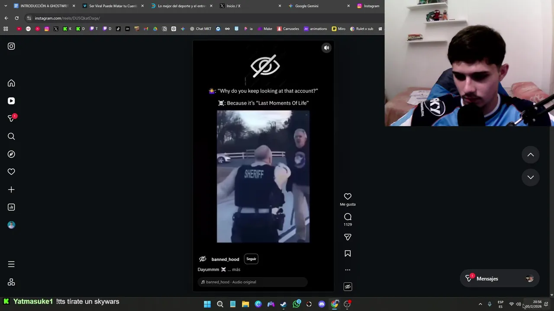Switch ESP keyboard language in tray
This screenshot has height=311, width=554.
500,304
